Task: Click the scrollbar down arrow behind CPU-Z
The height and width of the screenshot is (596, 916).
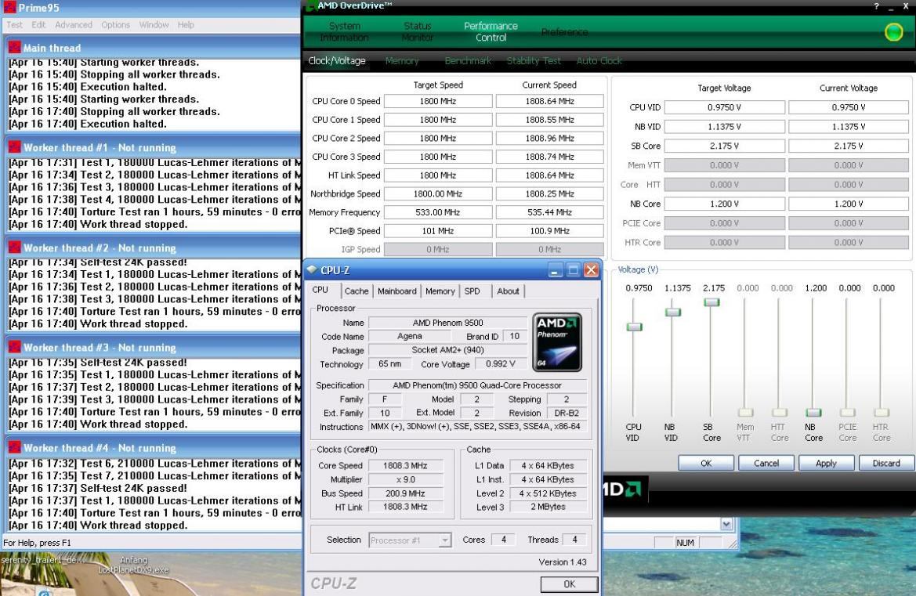Action: pyautogui.click(x=726, y=524)
